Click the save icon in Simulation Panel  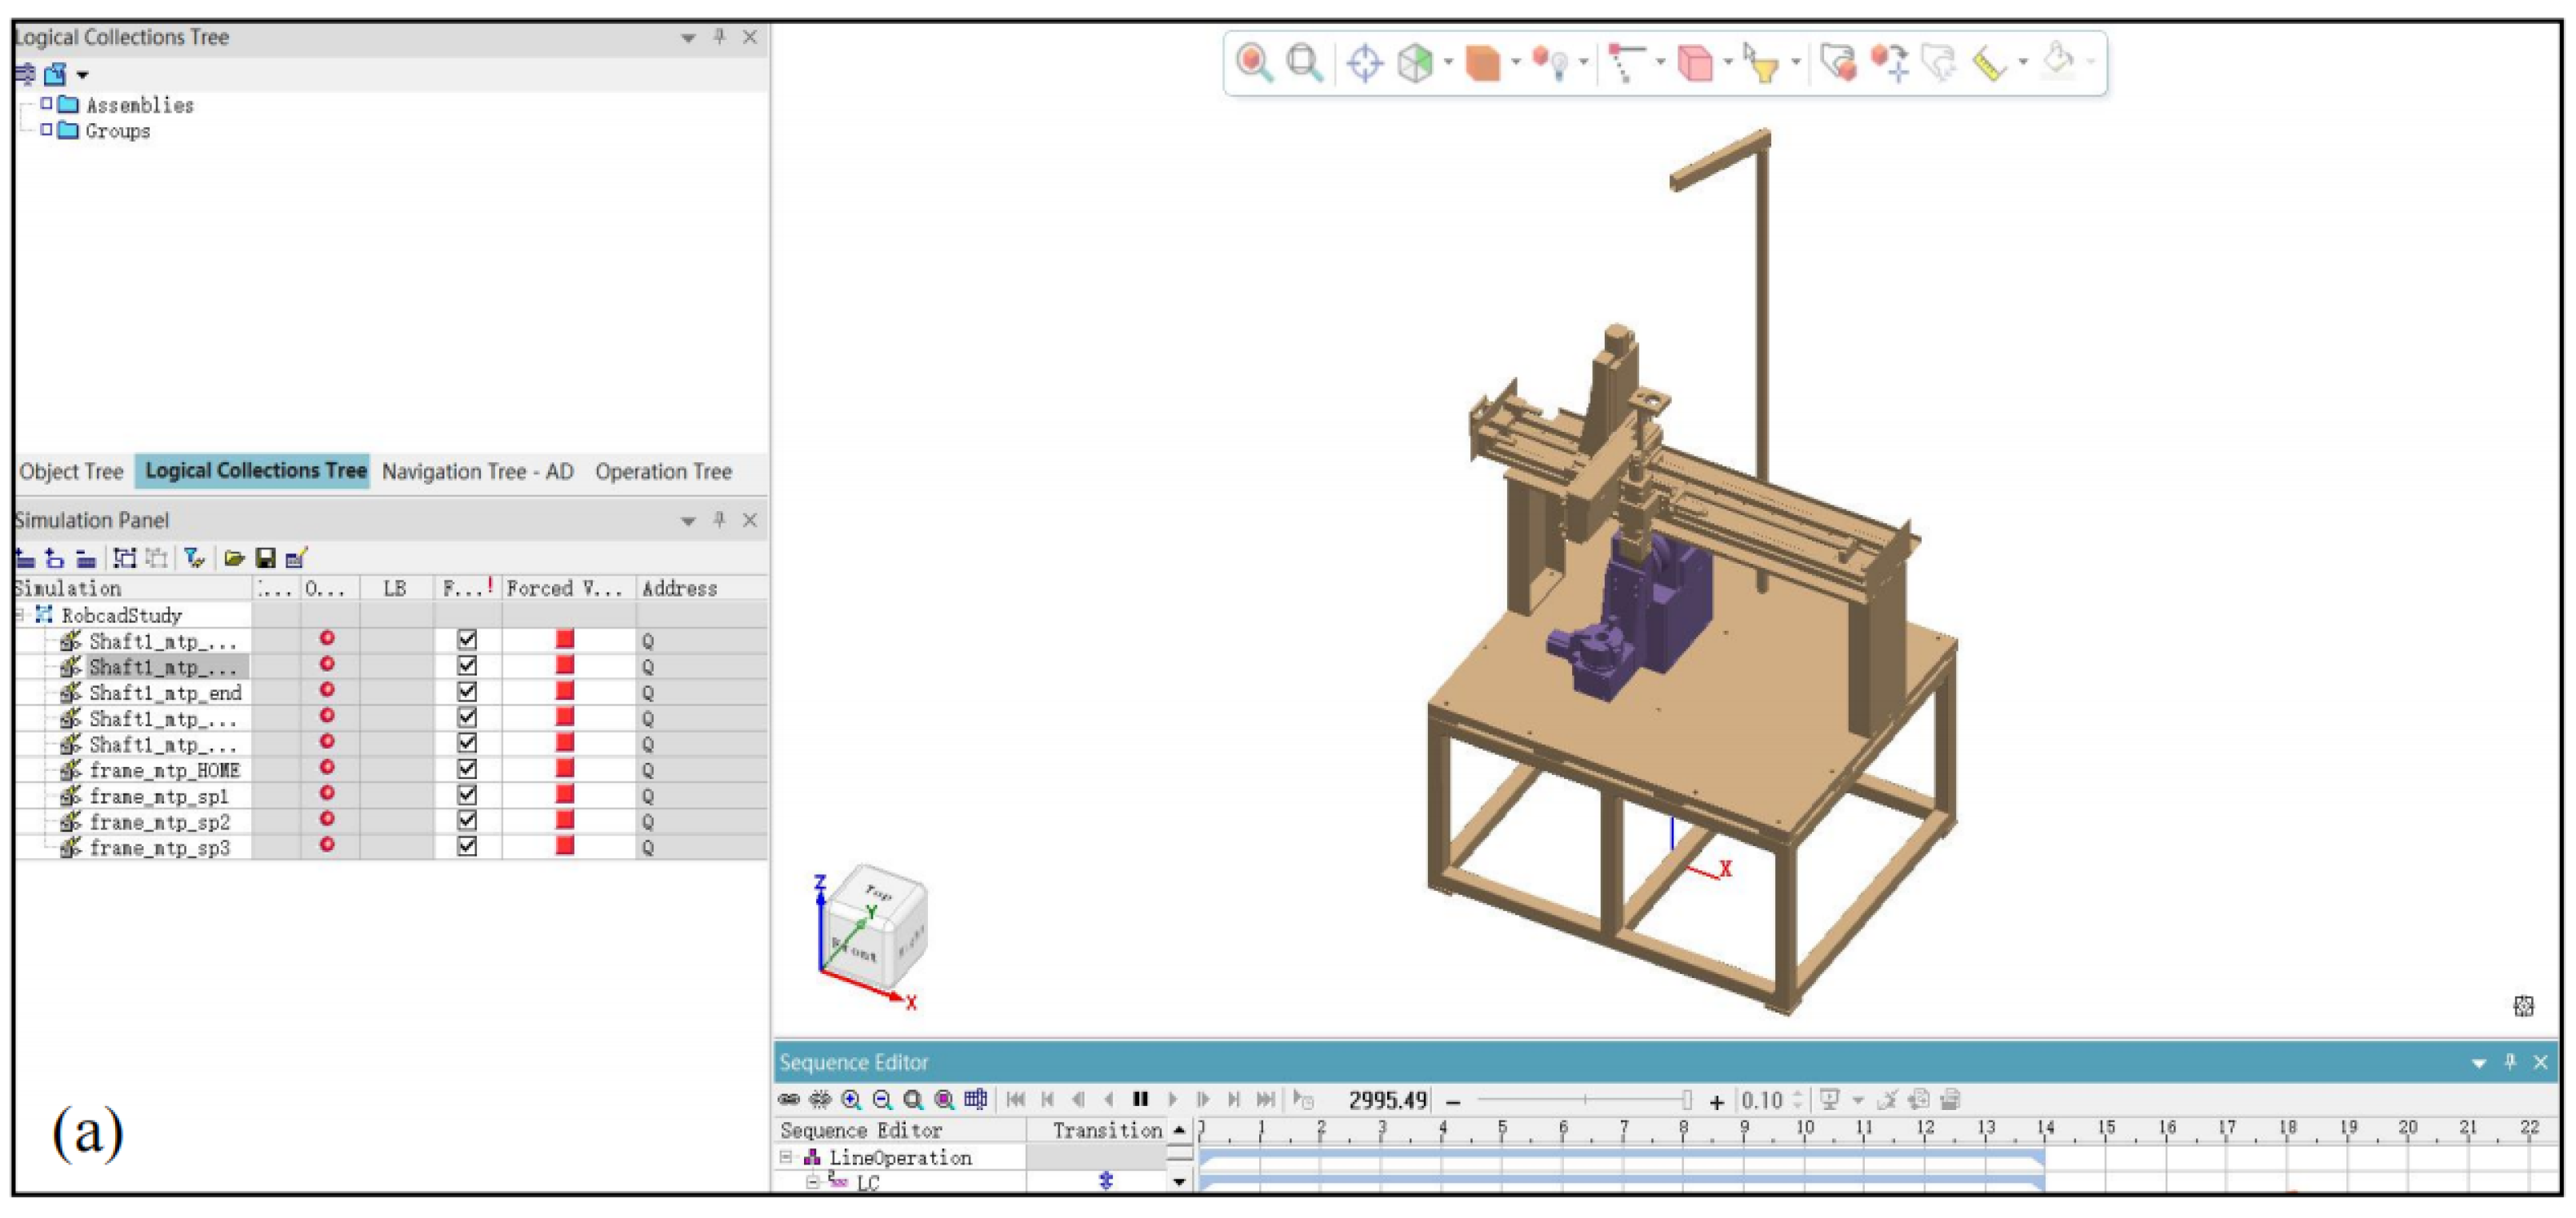tap(265, 558)
